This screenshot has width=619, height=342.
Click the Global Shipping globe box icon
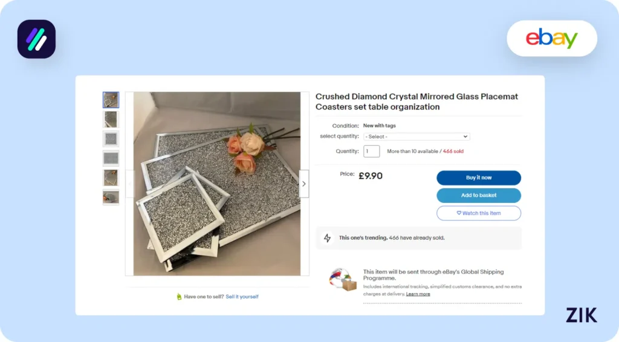pyautogui.click(x=343, y=279)
